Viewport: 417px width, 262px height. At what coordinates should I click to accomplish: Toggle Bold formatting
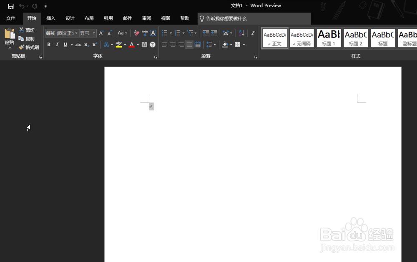[49, 45]
